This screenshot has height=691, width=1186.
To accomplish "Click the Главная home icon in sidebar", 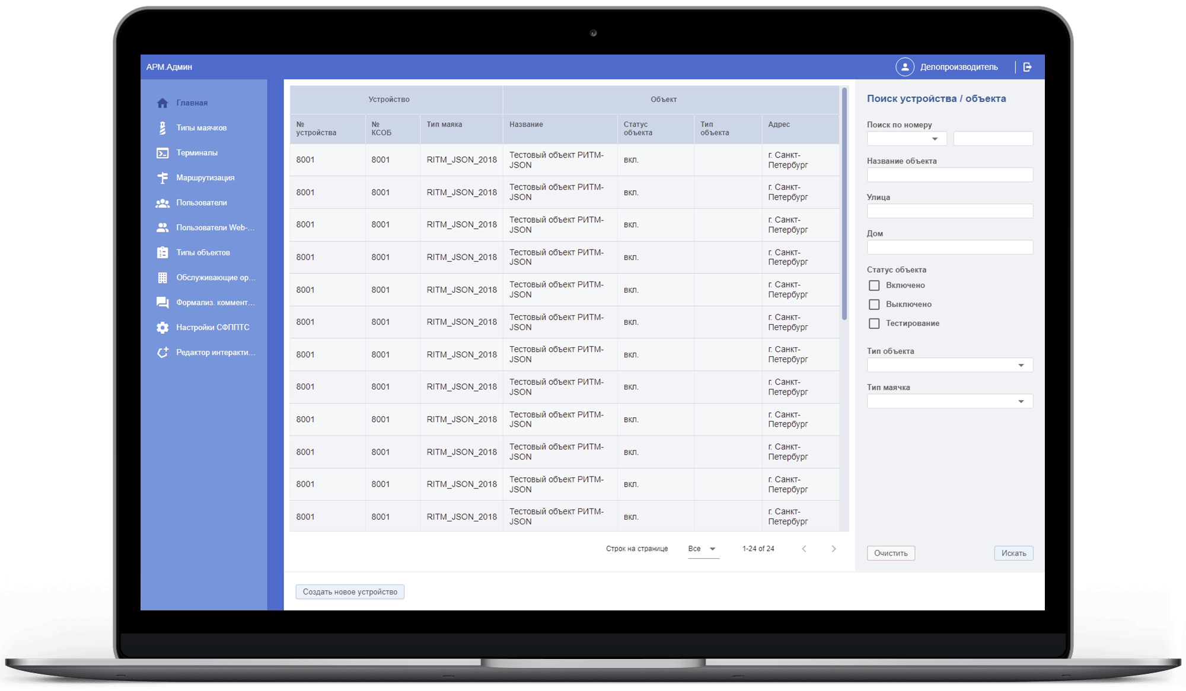I will (x=162, y=103).
